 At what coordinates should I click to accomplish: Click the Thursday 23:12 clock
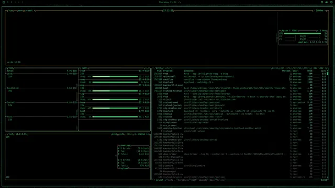[167, 2]
